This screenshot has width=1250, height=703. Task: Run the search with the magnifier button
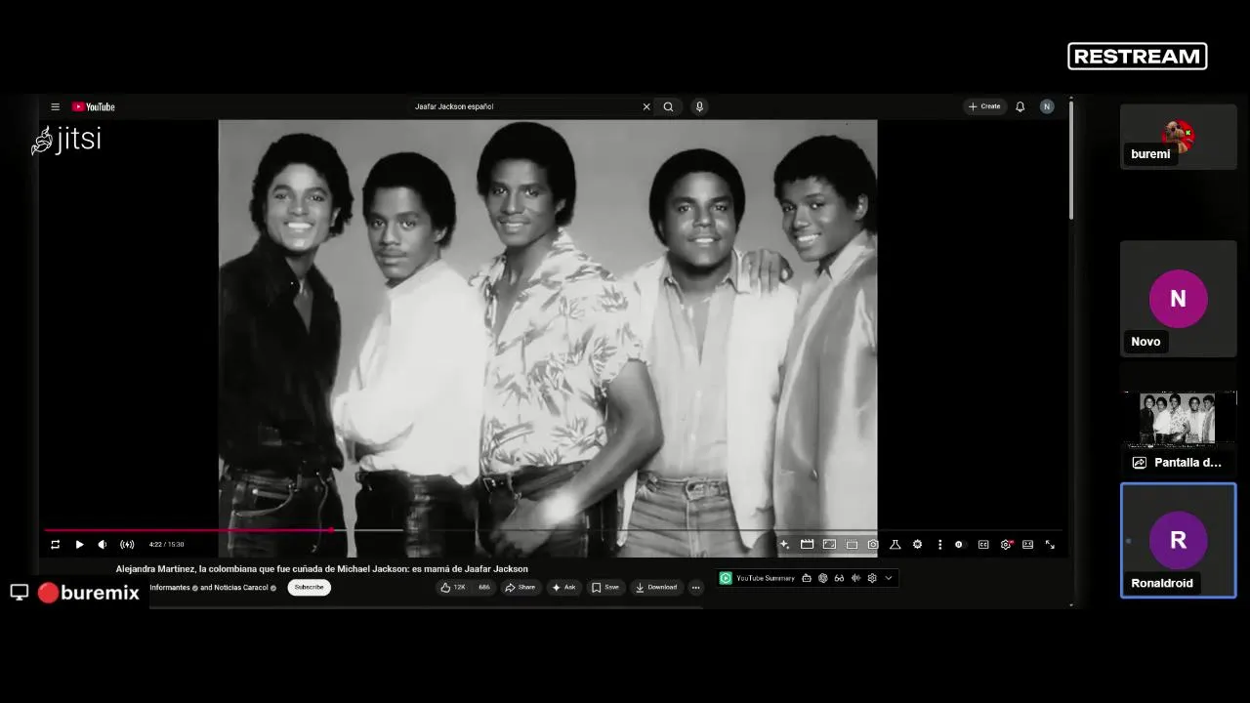tap(668, 106)
